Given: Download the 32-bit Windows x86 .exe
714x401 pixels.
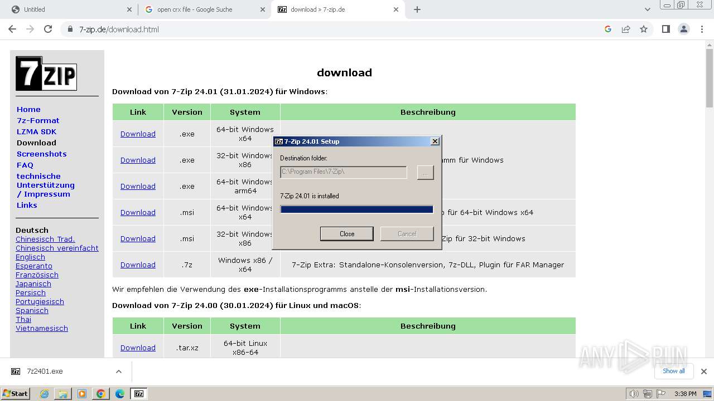Looking at the screenshot, I should 138,160.
